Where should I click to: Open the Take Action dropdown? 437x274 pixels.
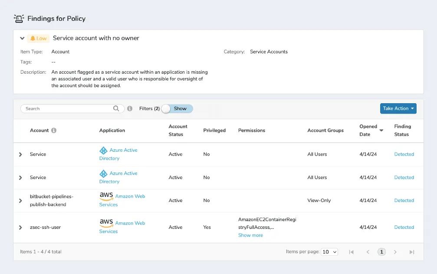398,108
